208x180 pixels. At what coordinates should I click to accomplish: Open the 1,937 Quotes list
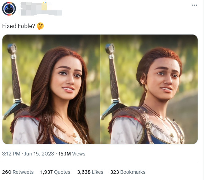click(x=55, y=172)
